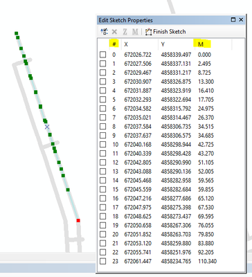Check the checkbox for vertex 8
The height and width of the screenshot is (277, 252).
tap(103, 127)
